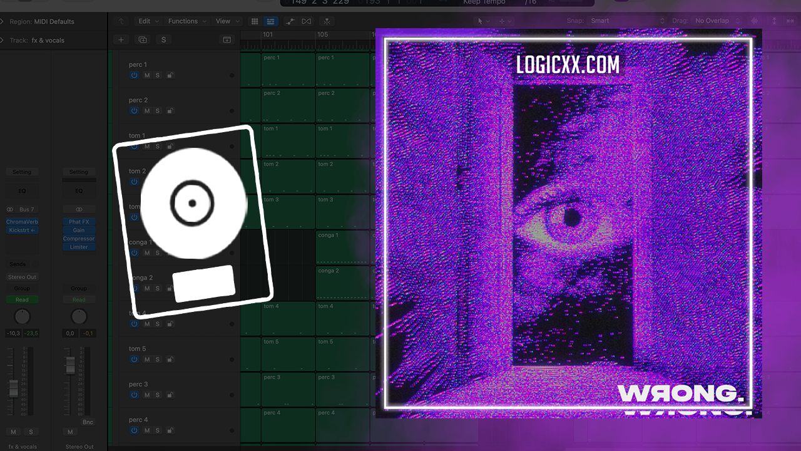Click the boxed down-arrow icon above track headers
The image size is (801, 451).
coord(227,39)
